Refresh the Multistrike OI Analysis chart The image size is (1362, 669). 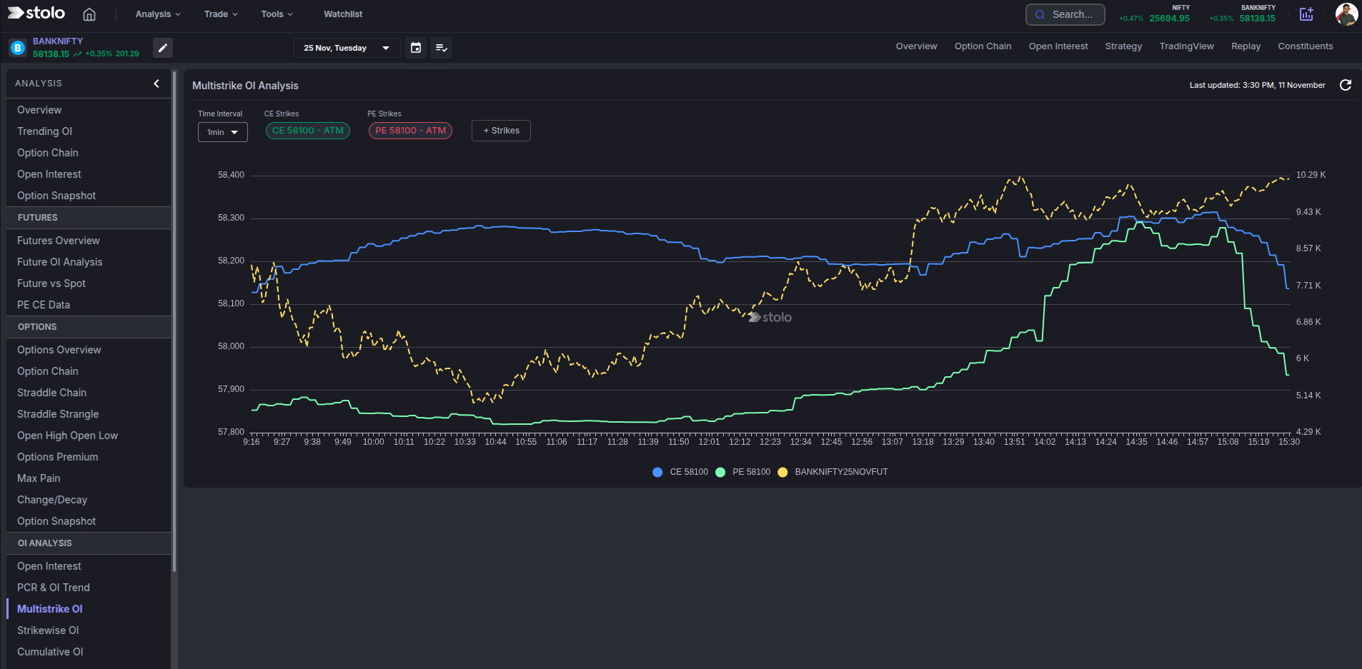(1346, 85)
